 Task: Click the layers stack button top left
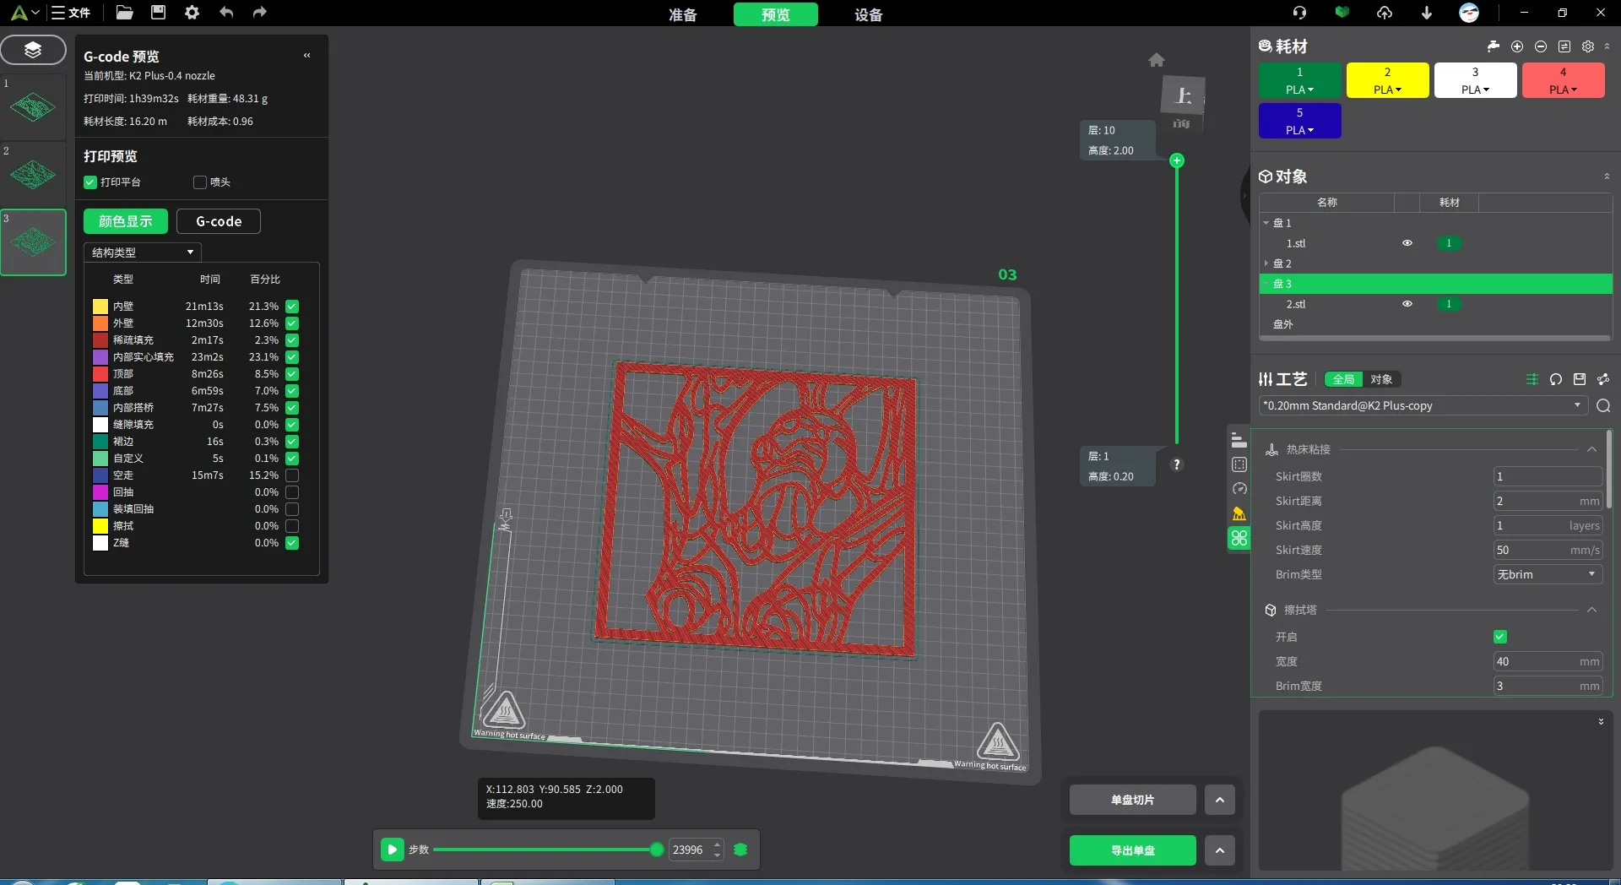pos(33,50)
